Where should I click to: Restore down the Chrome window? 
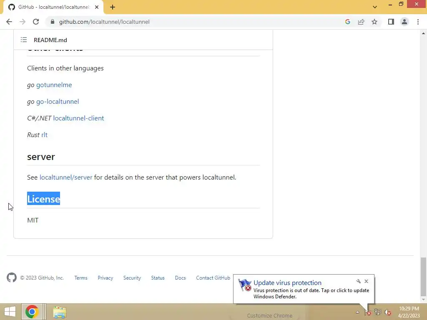point(401,4)
